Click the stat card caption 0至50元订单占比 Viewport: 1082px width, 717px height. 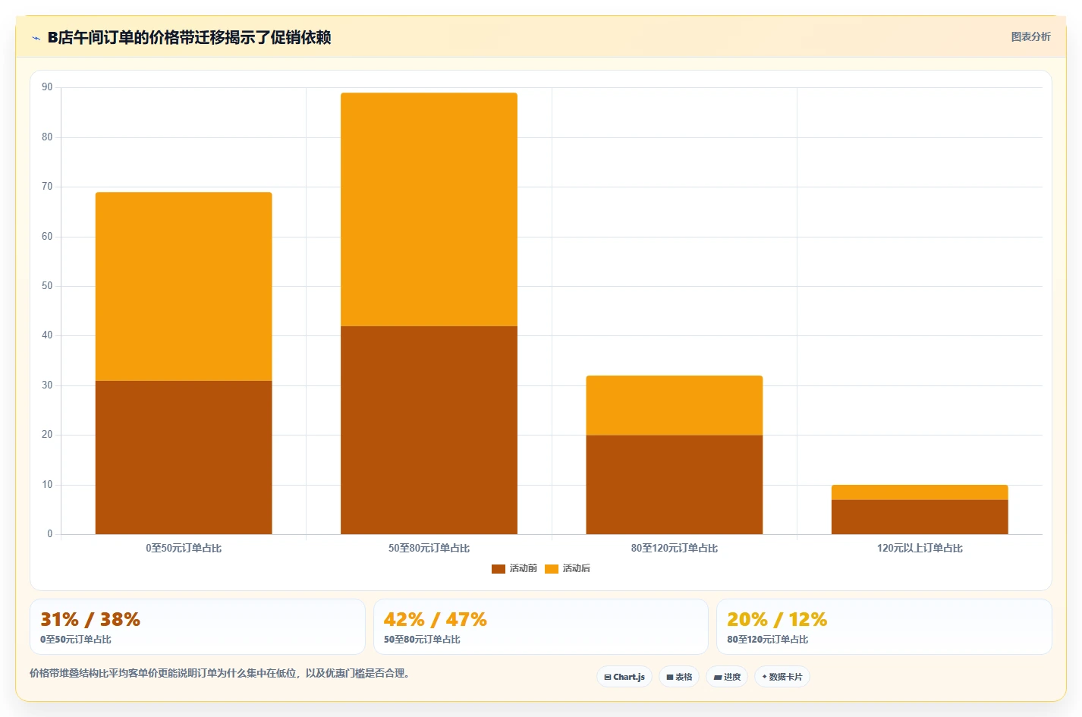coord(76,640)
